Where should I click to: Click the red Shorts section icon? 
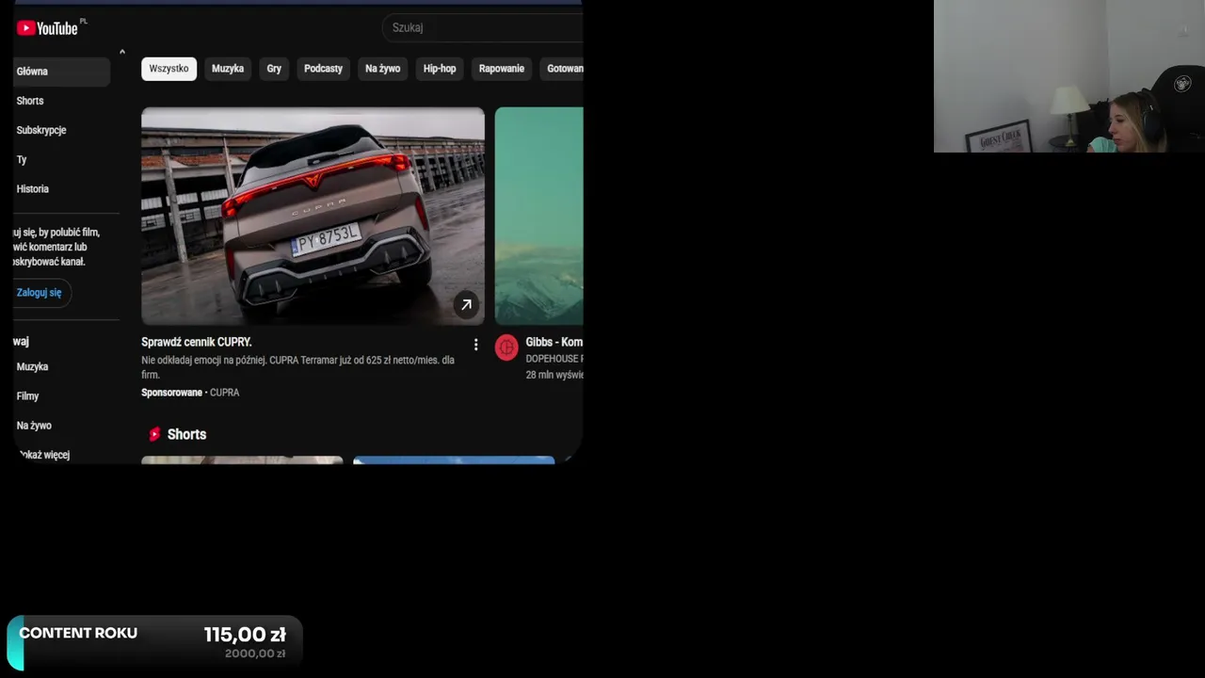click(154, 434)
